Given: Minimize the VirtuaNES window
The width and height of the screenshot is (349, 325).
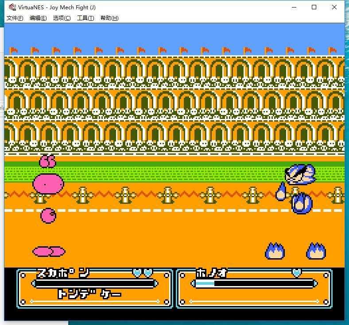Looking at the screenshot, I should (293, 7).
